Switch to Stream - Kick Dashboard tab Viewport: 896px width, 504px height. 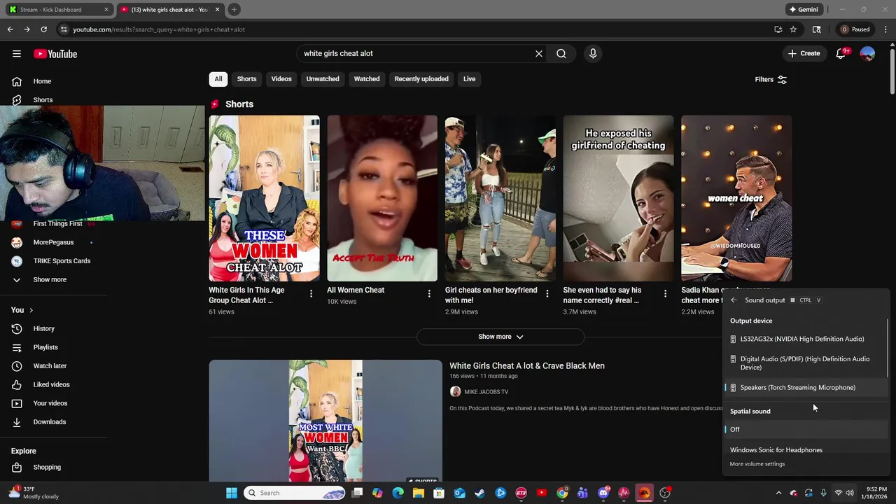click(x=57, y=10)
